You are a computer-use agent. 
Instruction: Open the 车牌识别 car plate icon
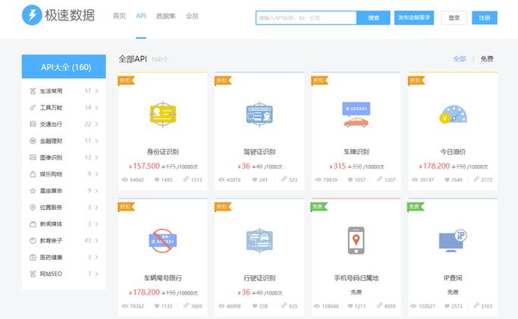coord(356,114)
